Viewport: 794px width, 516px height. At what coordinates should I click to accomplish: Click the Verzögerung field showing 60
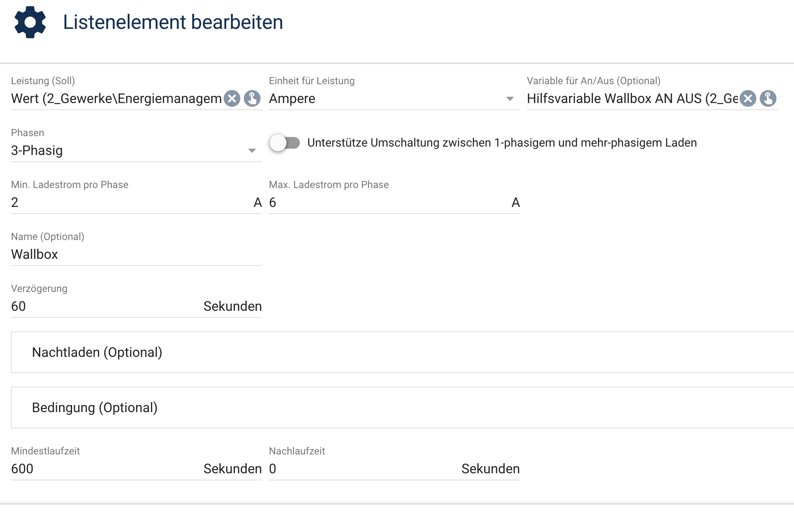pos(137,307)
